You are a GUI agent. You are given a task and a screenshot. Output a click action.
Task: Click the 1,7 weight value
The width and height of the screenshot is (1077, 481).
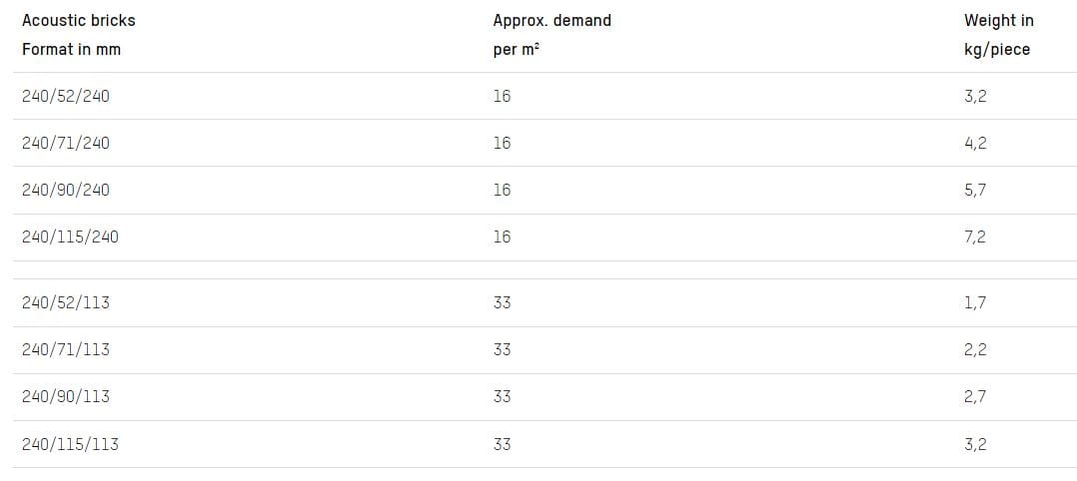point(975,302)
